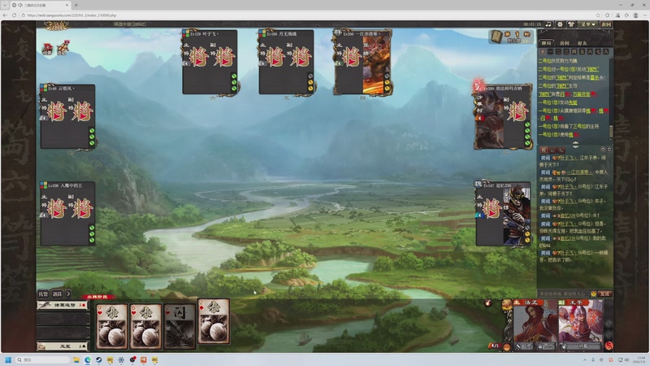Click the second activity icon at top-left
The image size is (650, 366).
63,47
